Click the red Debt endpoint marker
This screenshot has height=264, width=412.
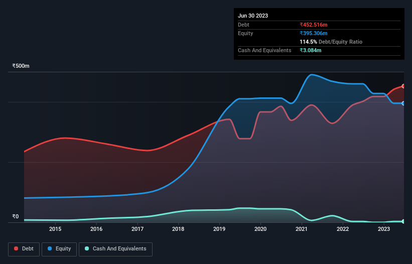point(403,86)
